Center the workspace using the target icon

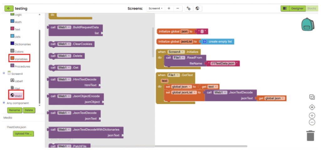tap(312, 107)
